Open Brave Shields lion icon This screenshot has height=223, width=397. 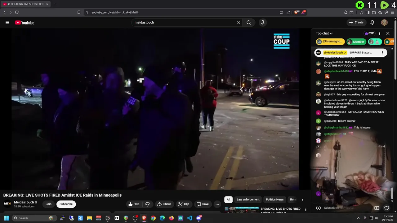click(x=296, y=12)
